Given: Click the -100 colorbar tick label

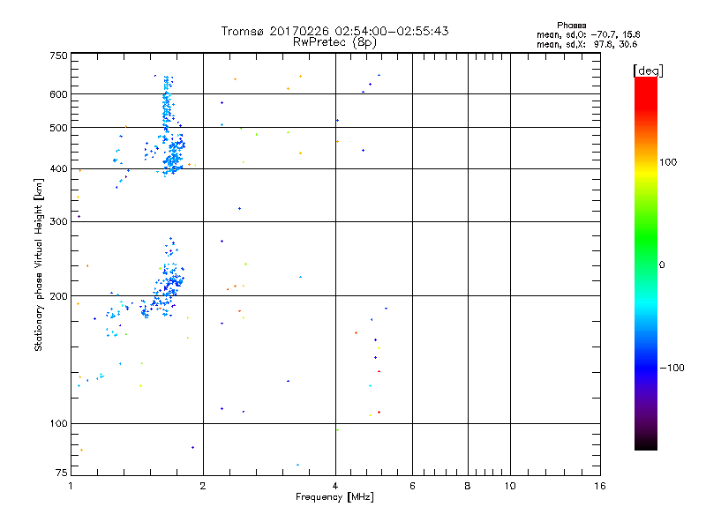Looking at the screenshot, I should point(672,368).
